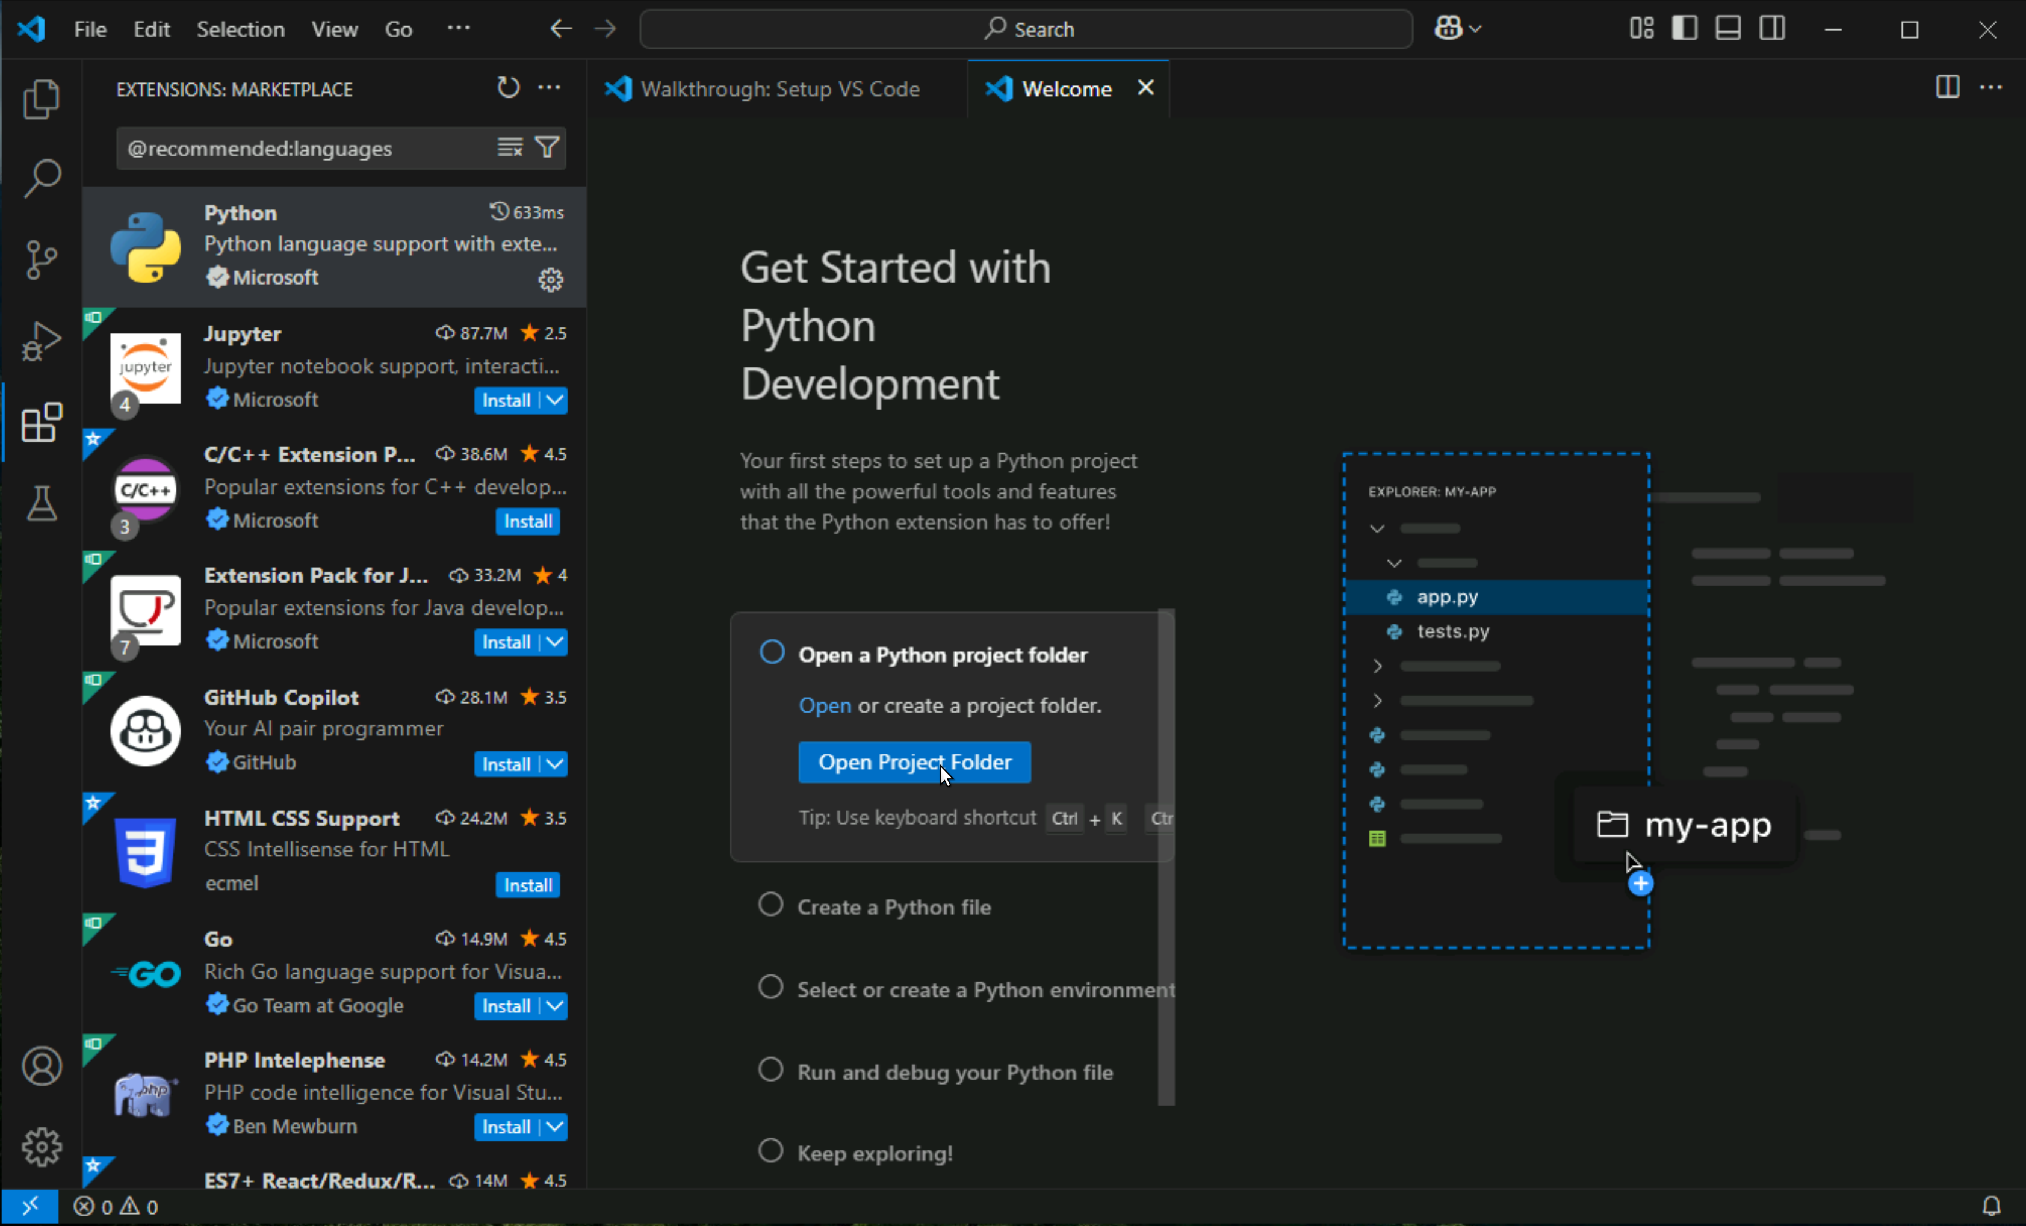Viewport: 2026px width, 1226px height.
Task: Open the Explorer view in activity bar
Action: pyautogui.click(x=41, y=99)
